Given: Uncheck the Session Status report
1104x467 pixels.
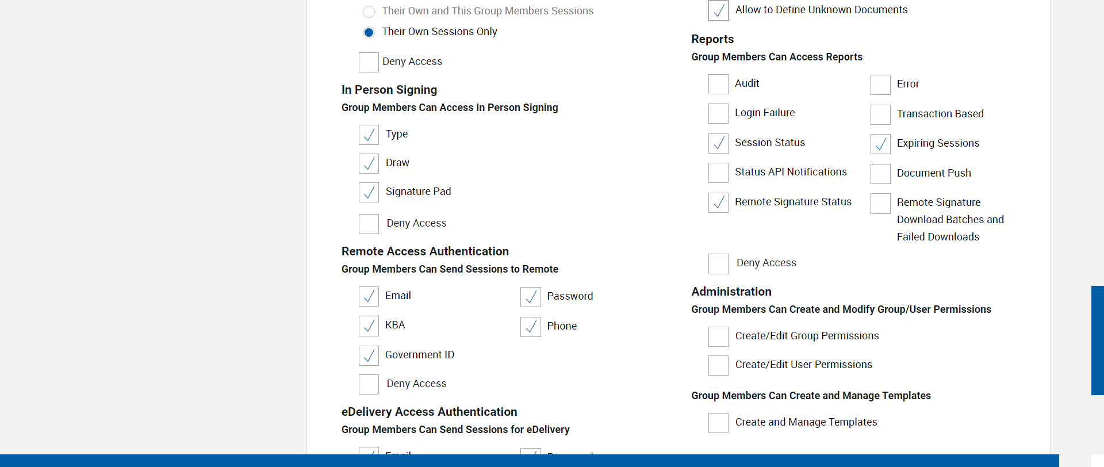Looking at the screenshot, I should pyautogui.click(x=718, y=143).
